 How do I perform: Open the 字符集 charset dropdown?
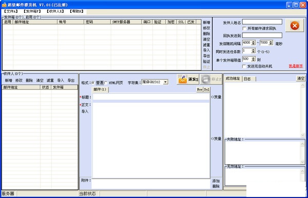tap(166, 82)
